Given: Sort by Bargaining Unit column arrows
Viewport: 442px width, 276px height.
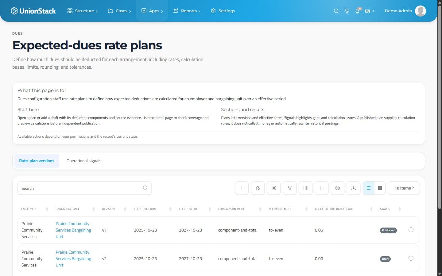Looking at the screenshot, I should pyautogui.click(x=94, y=209).
